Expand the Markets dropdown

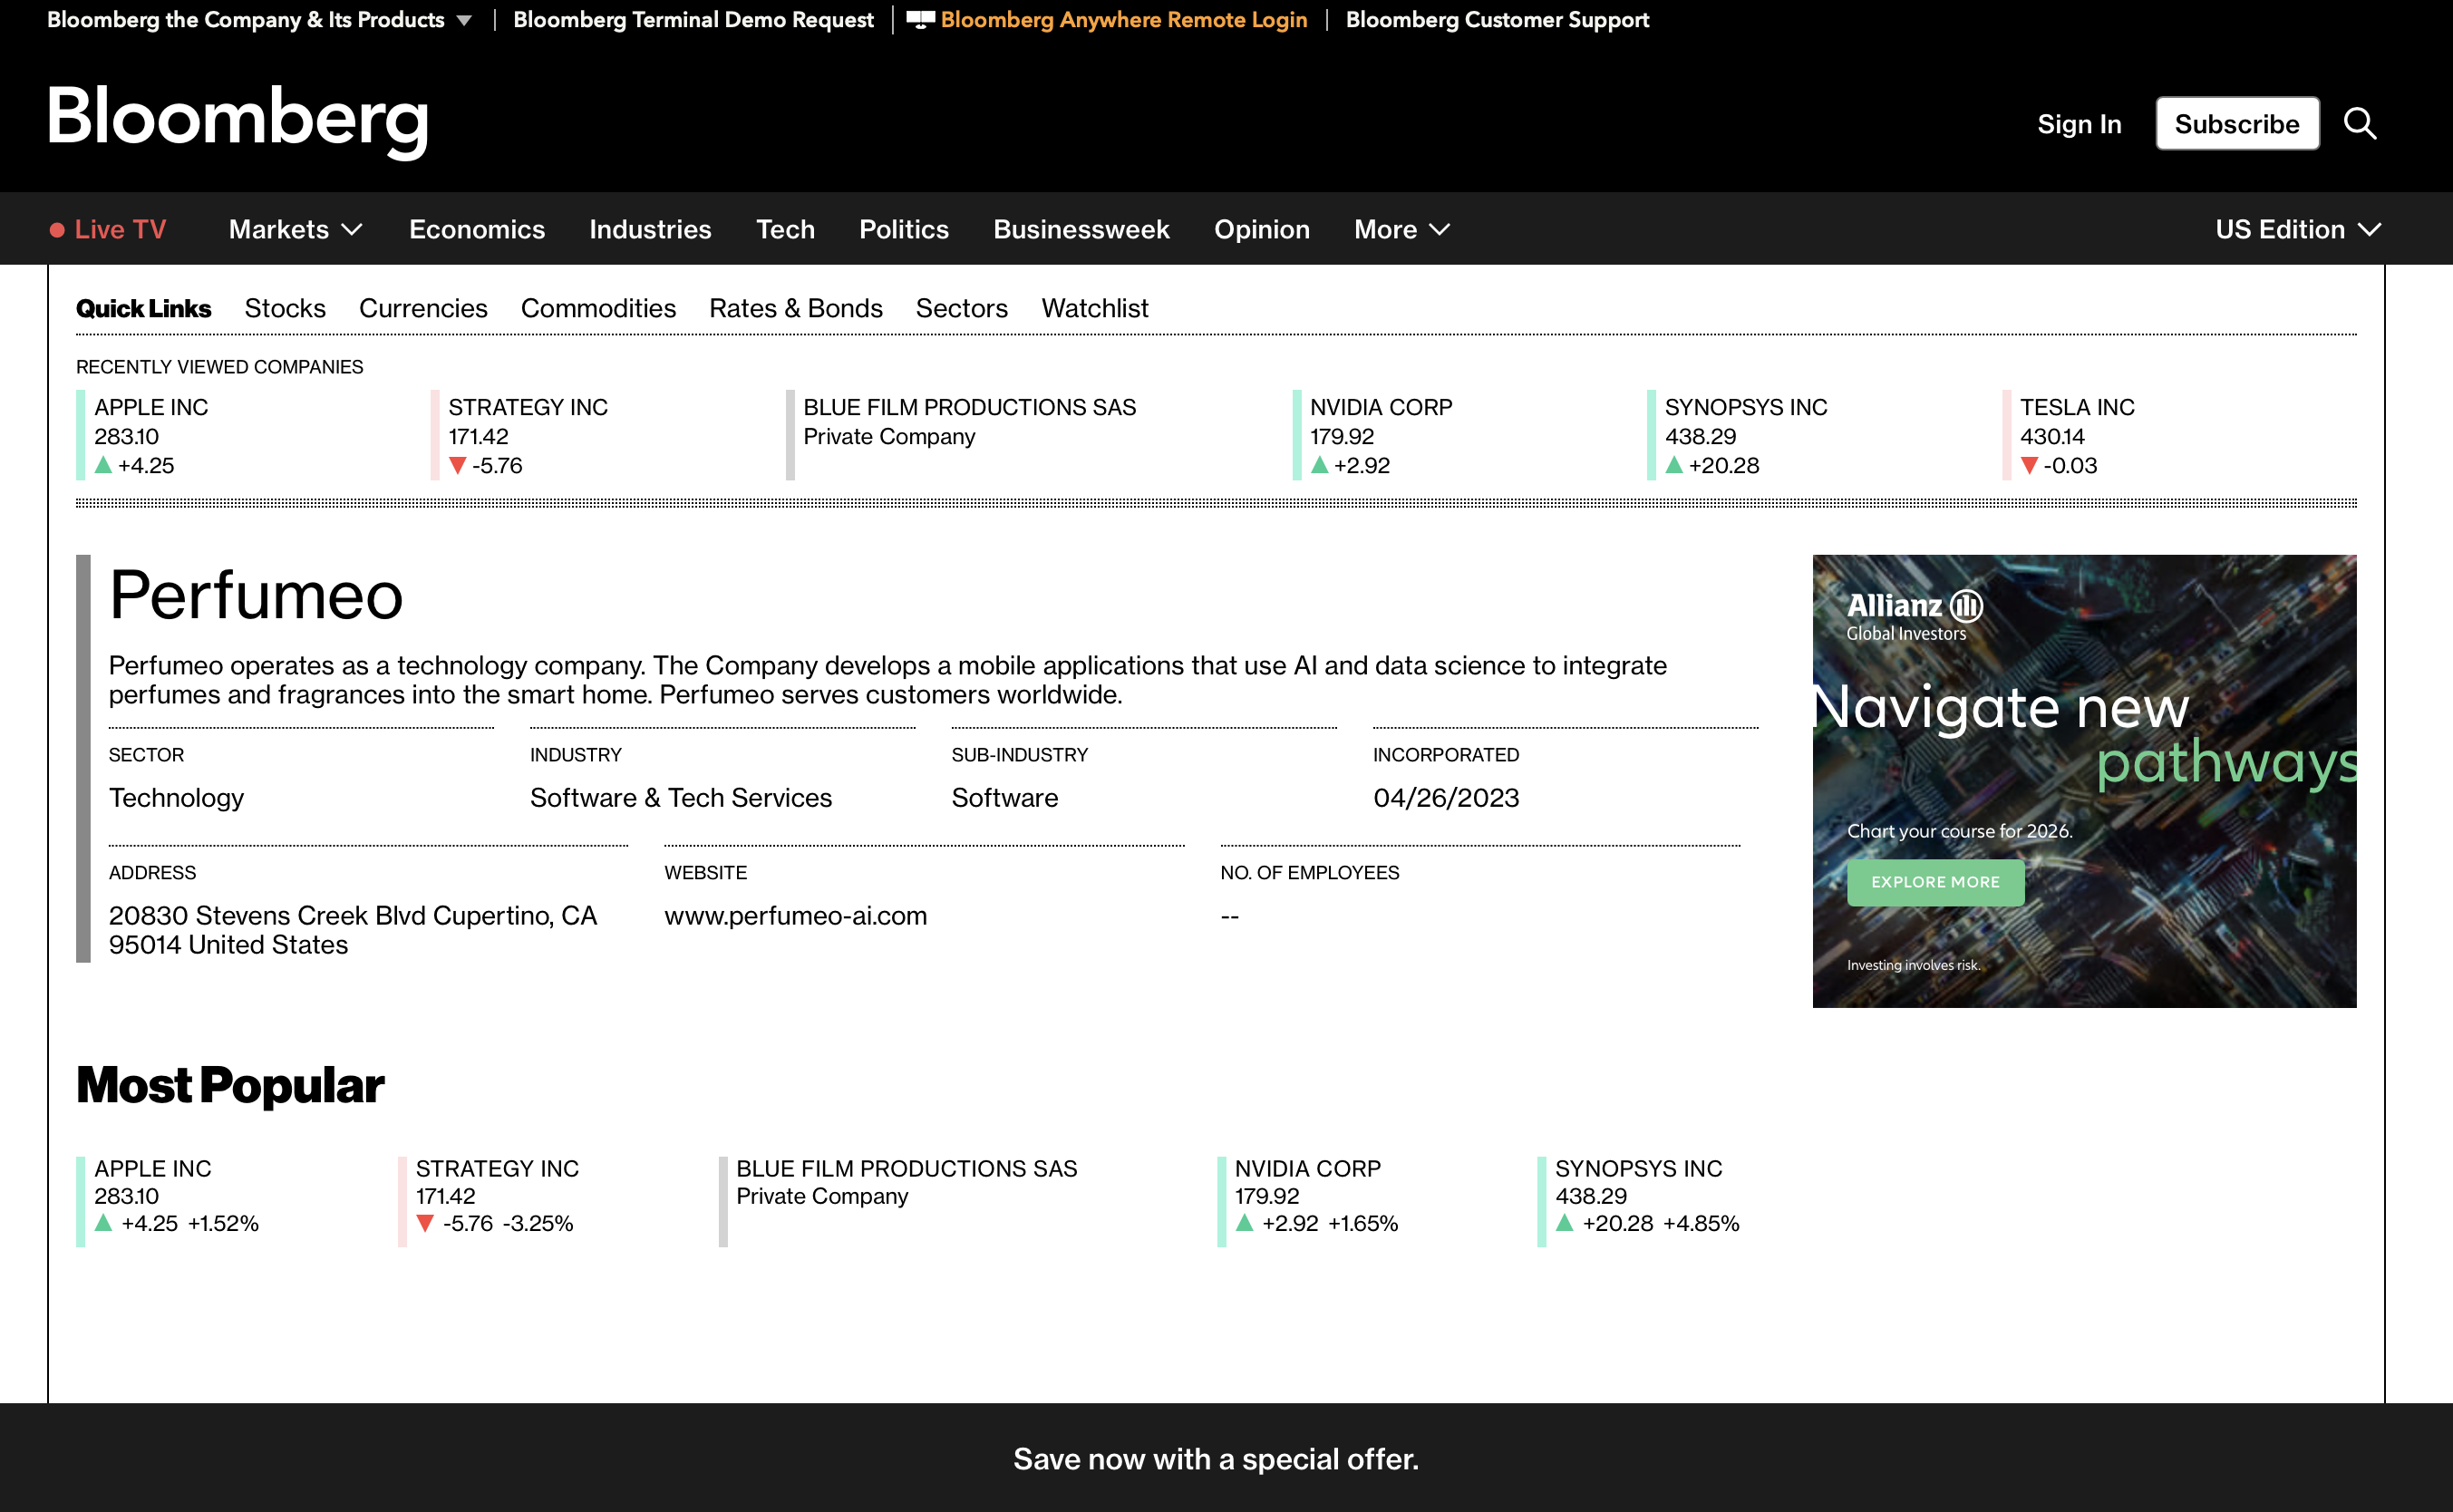click(x=294, y=229)
